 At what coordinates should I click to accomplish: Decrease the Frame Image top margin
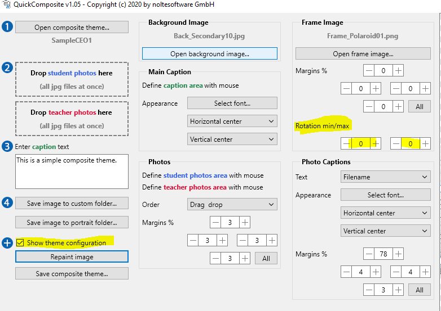(369, 71)
